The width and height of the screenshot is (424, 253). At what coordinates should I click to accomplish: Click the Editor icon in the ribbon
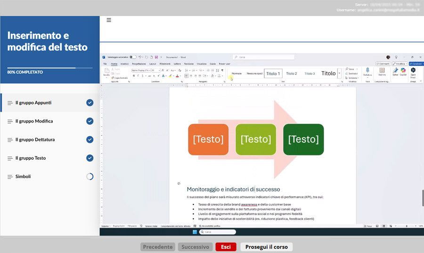click(396, 71)
